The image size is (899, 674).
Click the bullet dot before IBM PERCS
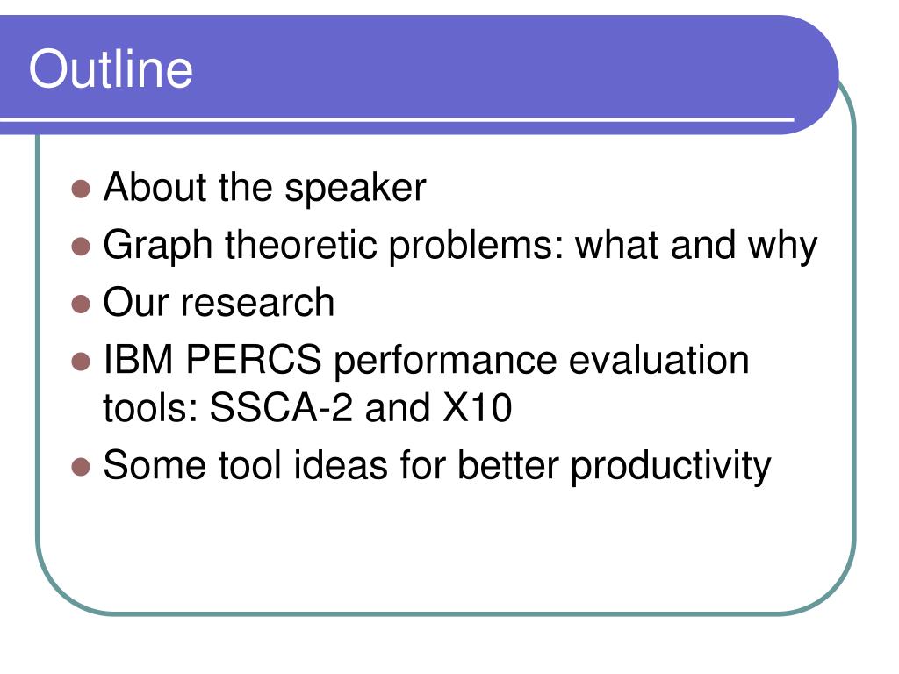81,362
